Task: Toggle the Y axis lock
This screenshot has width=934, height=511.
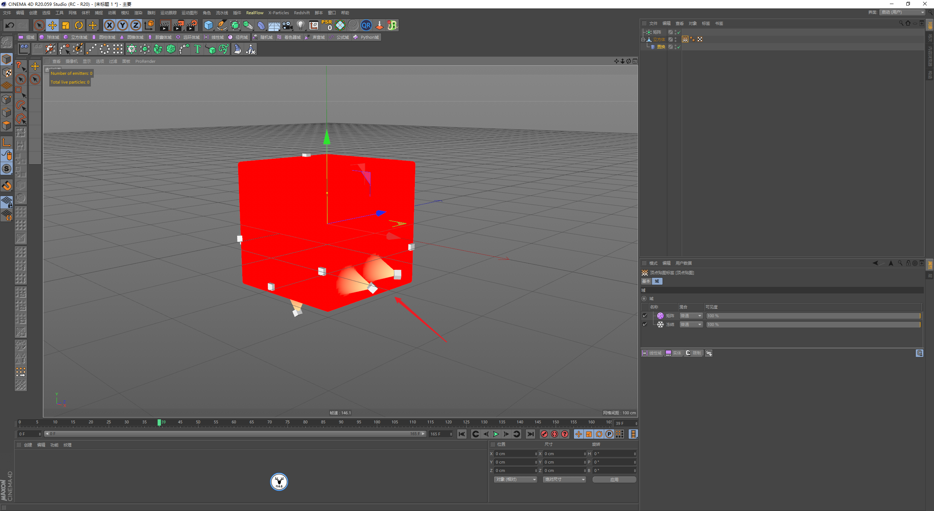Action: pos(122,25)
